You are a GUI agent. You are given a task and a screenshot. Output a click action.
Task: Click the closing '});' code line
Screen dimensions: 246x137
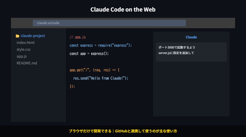pos(72,86)
